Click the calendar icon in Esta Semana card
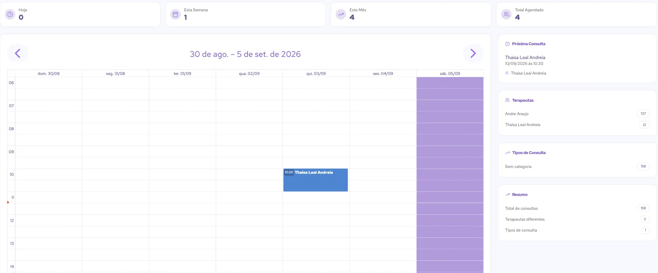The width and height of the screenshot is (658, 273). tap(175, 14)
